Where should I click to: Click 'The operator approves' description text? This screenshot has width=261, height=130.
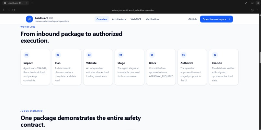click(191, 74)
